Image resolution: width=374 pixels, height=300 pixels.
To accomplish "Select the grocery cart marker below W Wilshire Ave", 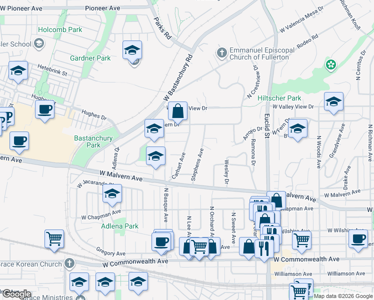I will pos(301,241).
